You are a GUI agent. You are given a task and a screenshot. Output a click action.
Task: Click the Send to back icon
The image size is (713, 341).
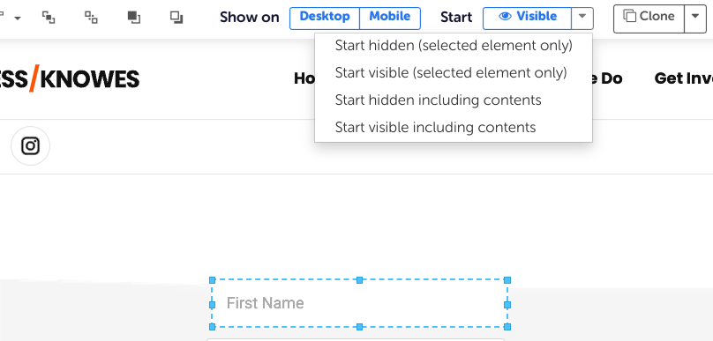click(176, 18)
